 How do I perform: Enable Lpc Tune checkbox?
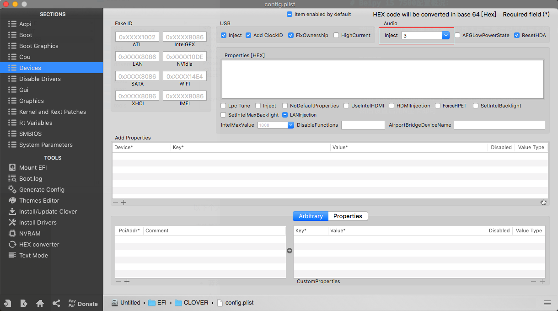(224, 106)
